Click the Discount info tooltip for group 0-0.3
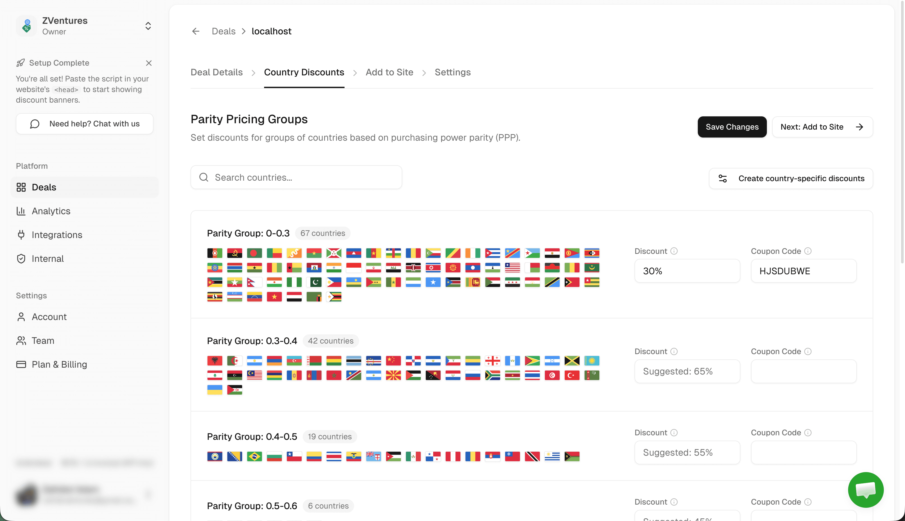This screenshot has width=905, height=521. tap(675, 251)
